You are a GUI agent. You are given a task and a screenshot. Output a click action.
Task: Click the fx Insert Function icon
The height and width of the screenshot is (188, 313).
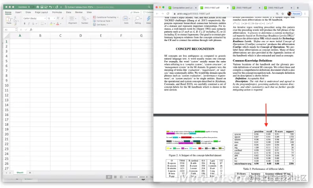pos(31,30)
